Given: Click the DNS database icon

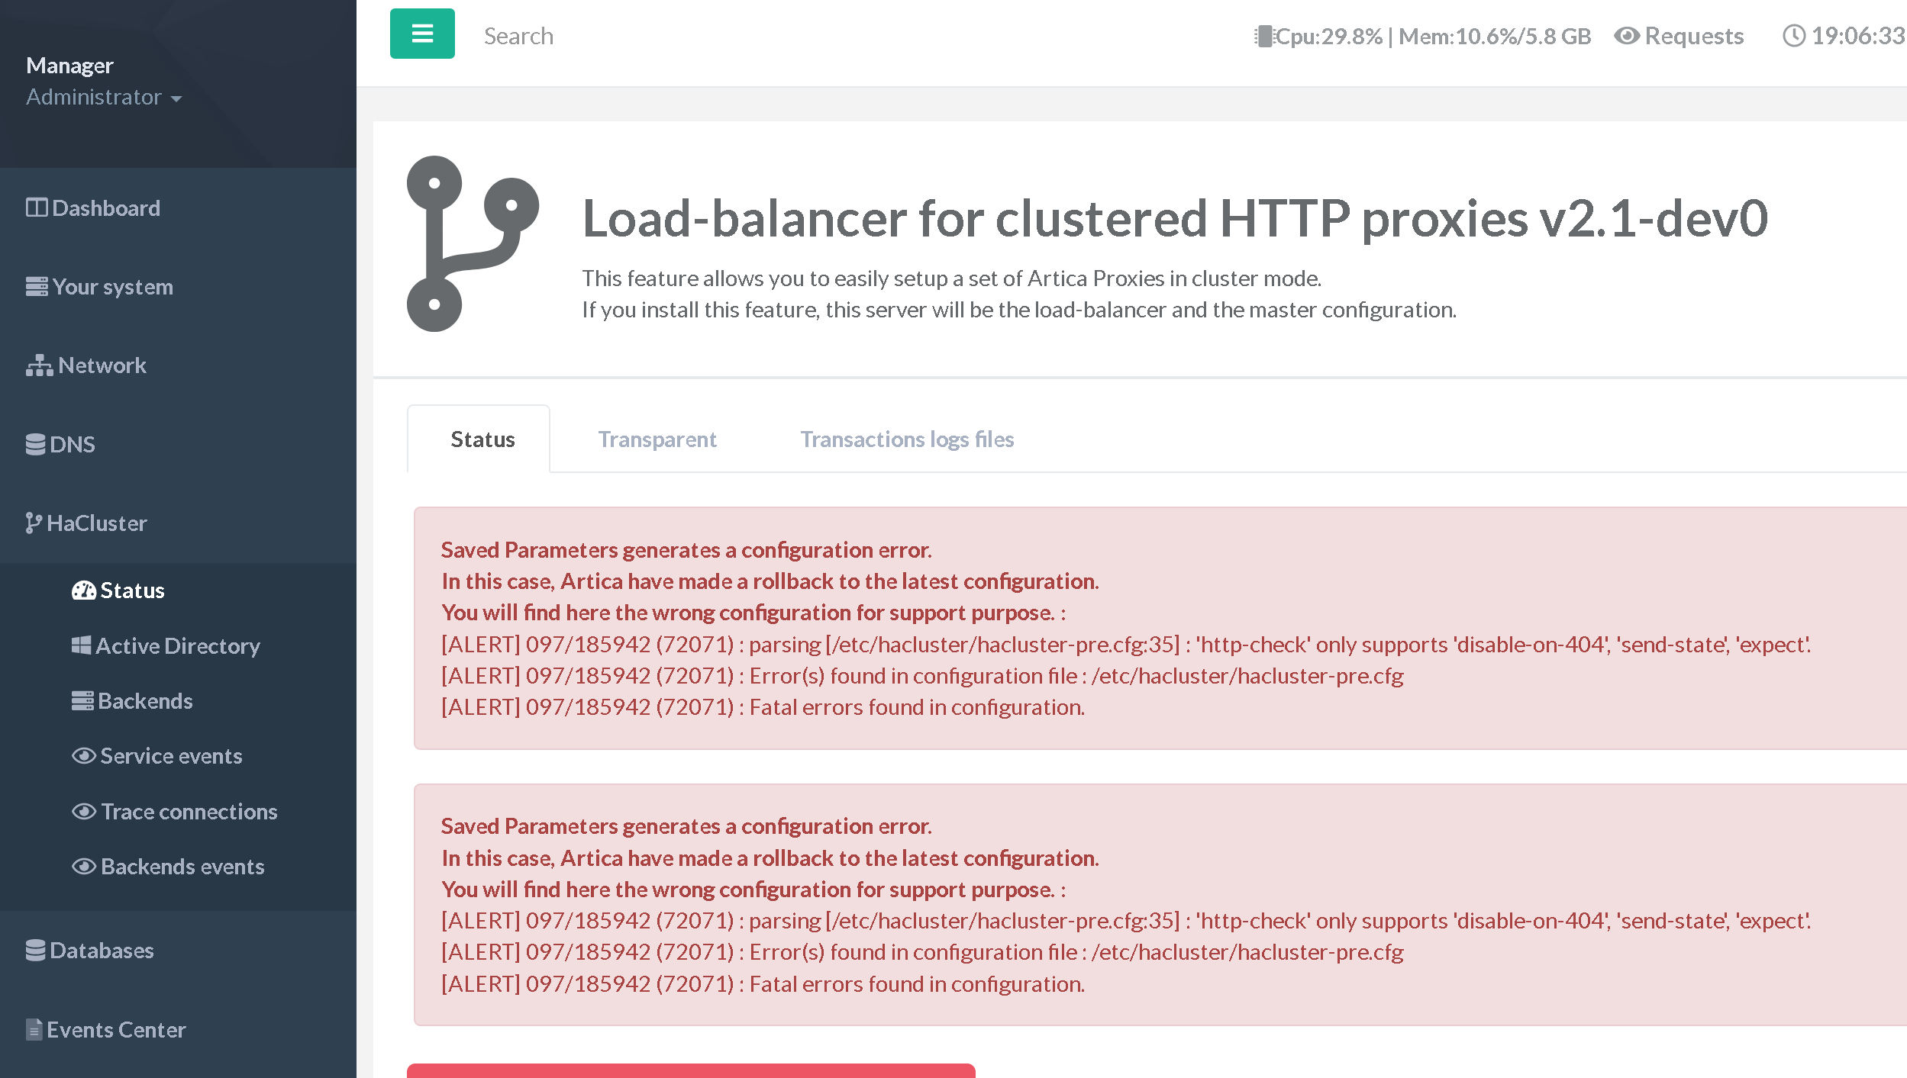Looking at the screenshot, I should 35,445.
